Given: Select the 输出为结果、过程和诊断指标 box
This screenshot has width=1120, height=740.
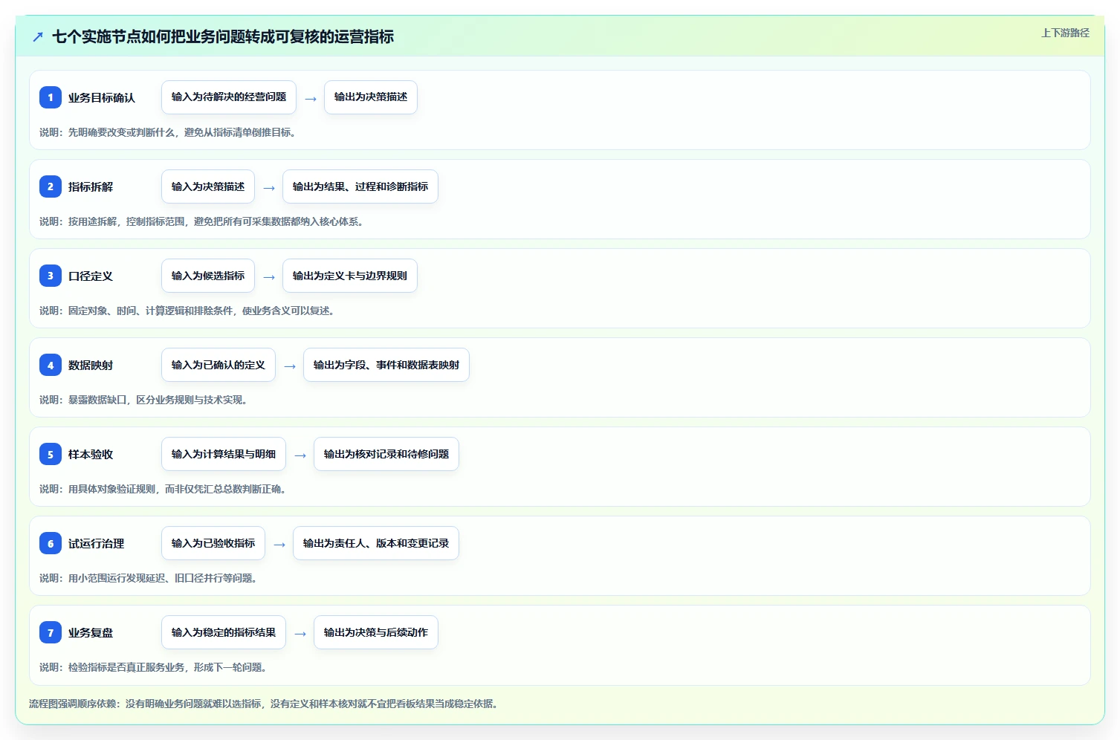Looking at the screenshot, I should pos(360,186).
